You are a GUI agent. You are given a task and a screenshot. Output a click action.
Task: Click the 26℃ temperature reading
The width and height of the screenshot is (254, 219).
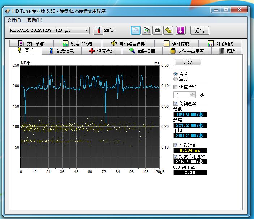tap(109, 30)
